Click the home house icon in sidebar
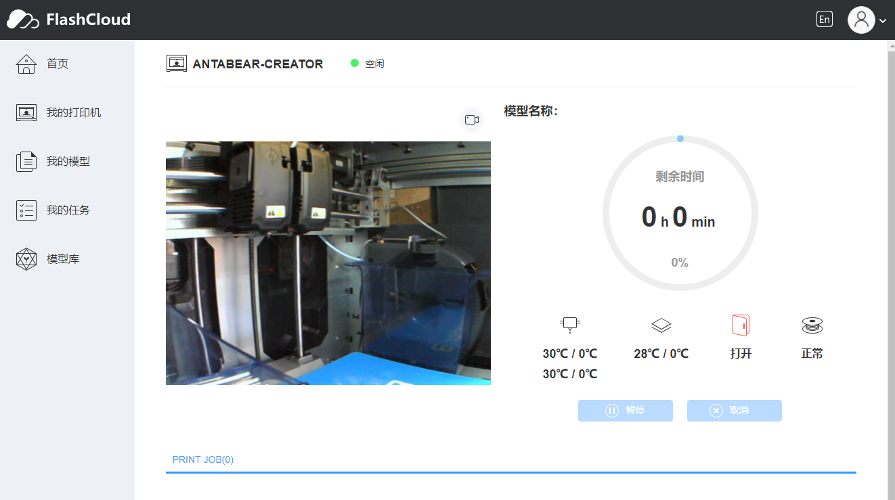 (26, 64)
